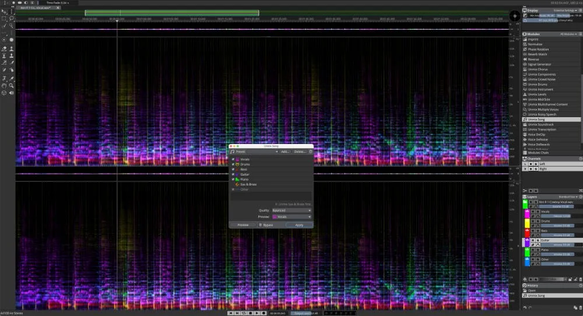Select the hand pan tool
This screenshot has height=316, width=583.
tap(4, 86)
